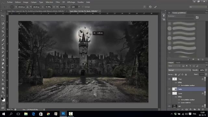208x117 pixels.
Task: Toggle the aspect ratio link icon
Action: tap(54, 7)
